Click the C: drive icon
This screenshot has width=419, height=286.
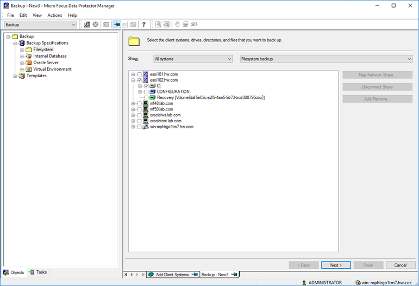(x=153, y=86)
